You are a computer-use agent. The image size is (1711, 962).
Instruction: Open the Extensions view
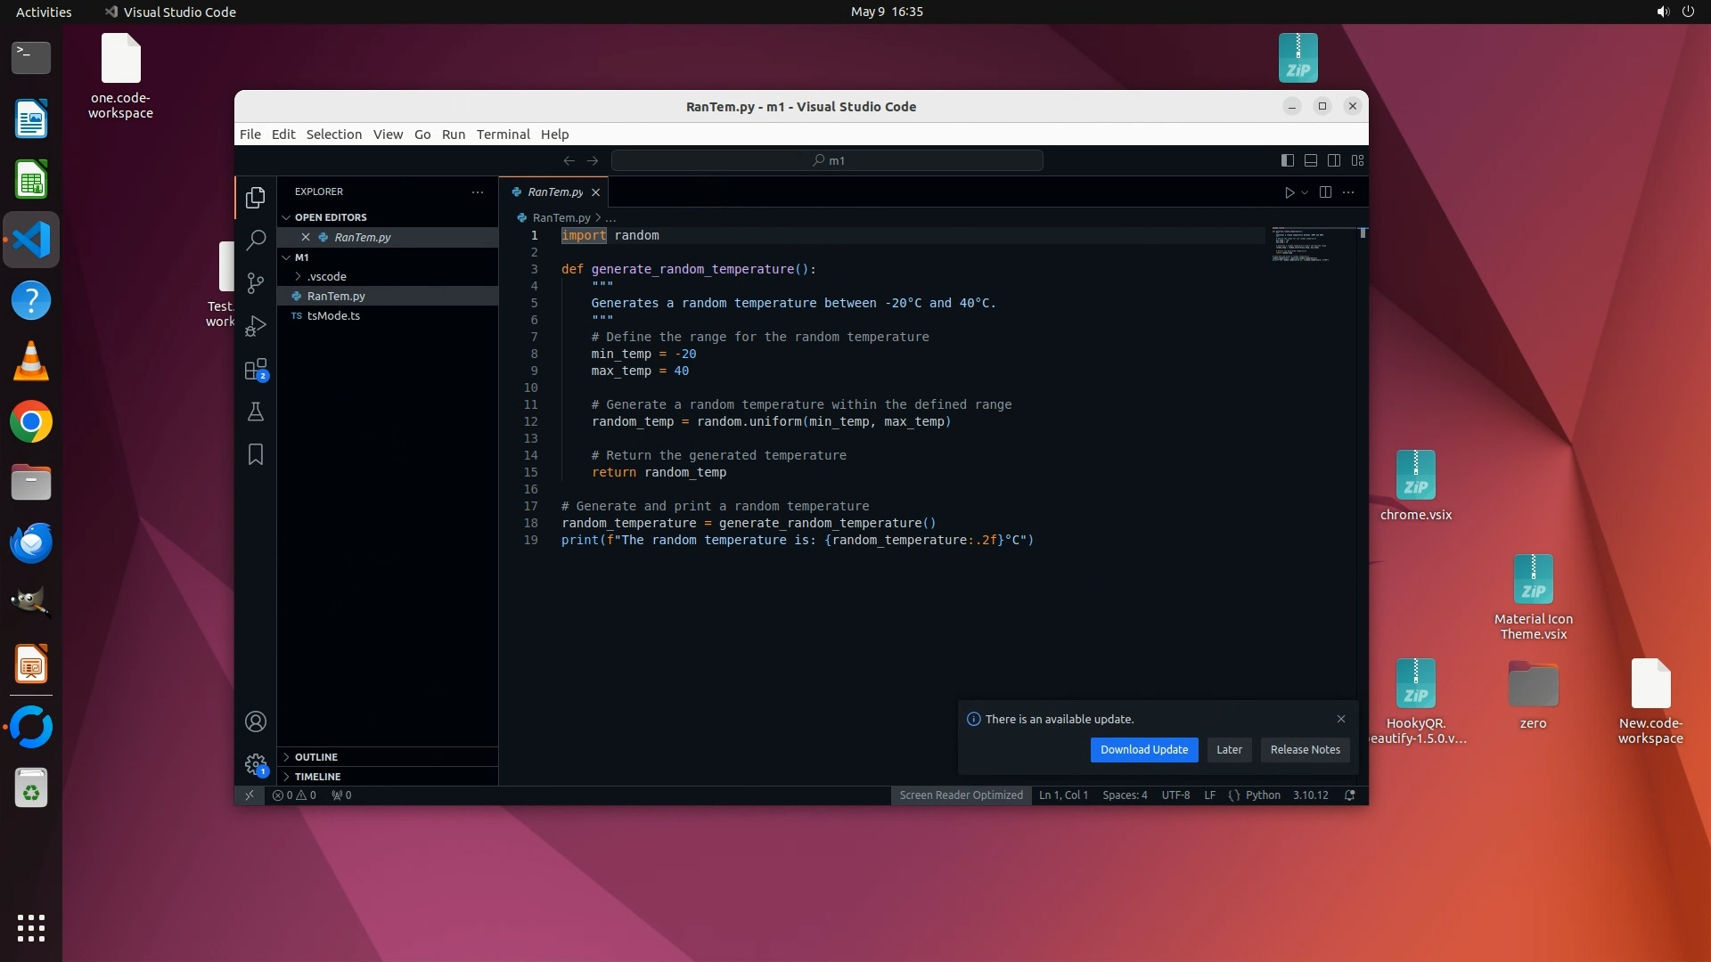(x=256, y=369)
